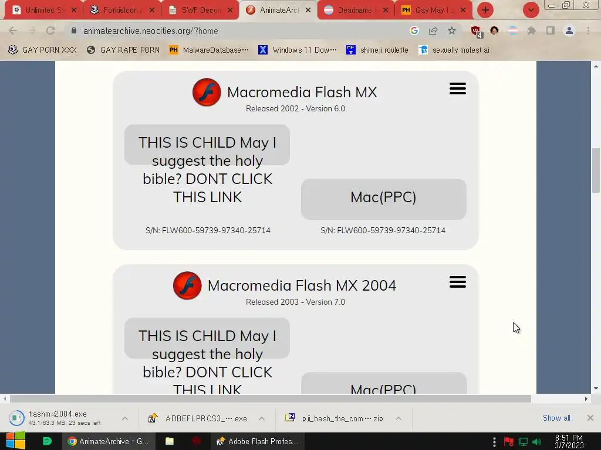Click the red flag tray icon
Image resolution: width=601 pixels, height=450 pixels.
pos(509,442)
